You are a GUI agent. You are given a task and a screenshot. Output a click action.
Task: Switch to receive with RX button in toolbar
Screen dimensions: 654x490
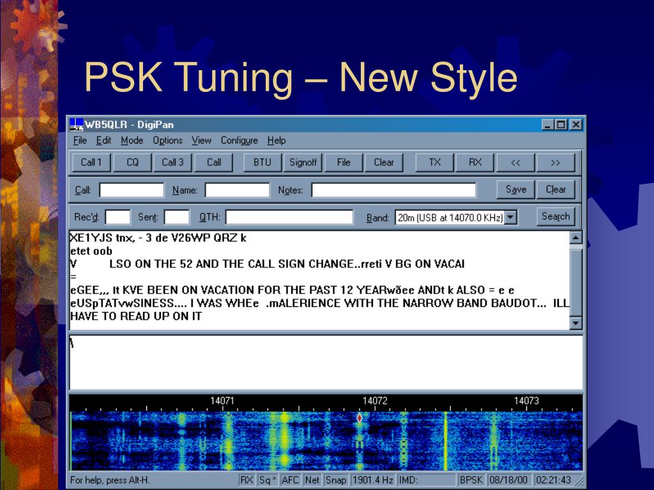tap(475, 163)
